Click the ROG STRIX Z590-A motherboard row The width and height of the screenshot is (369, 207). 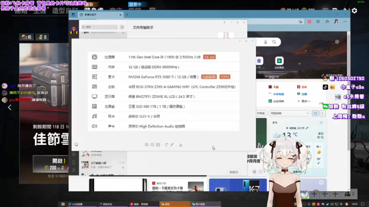[164, 86]
